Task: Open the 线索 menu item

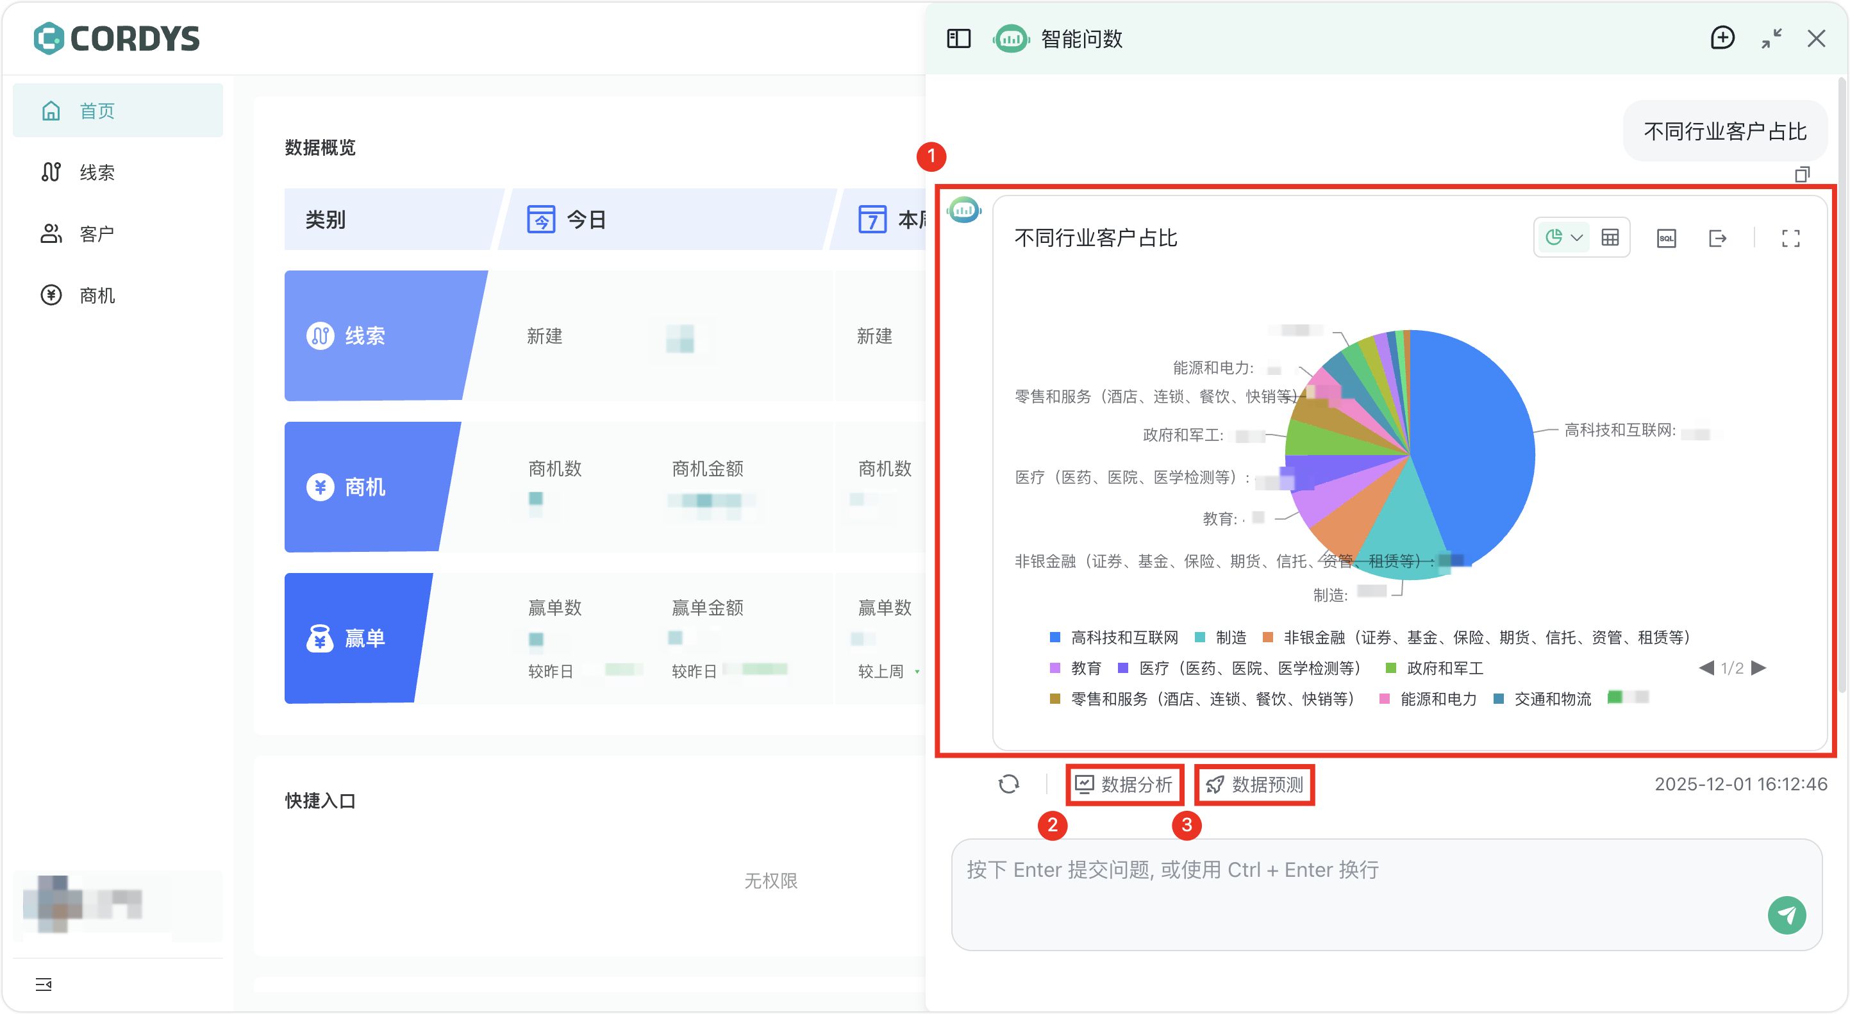Action: 97,172
